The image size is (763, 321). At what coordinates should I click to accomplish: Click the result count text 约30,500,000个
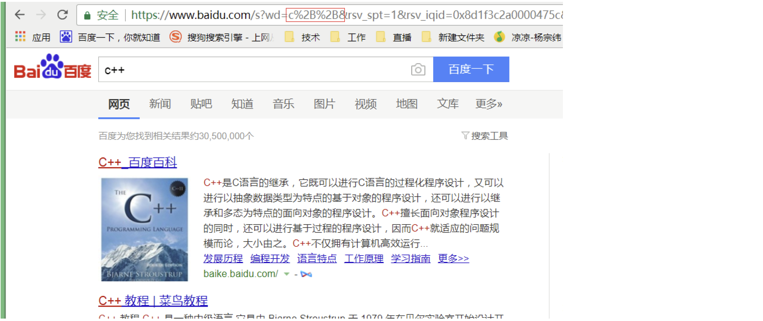point(222,136)
